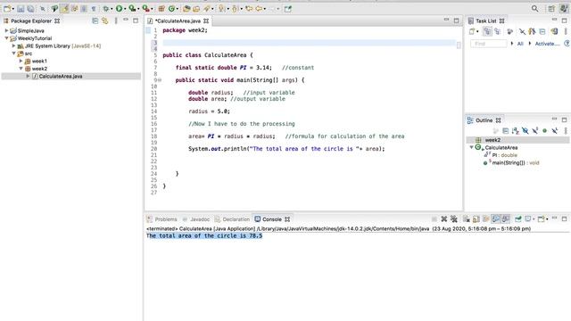Click the New Java Package icon
This screenshot has width=571, height=321.
pos(161,9)
